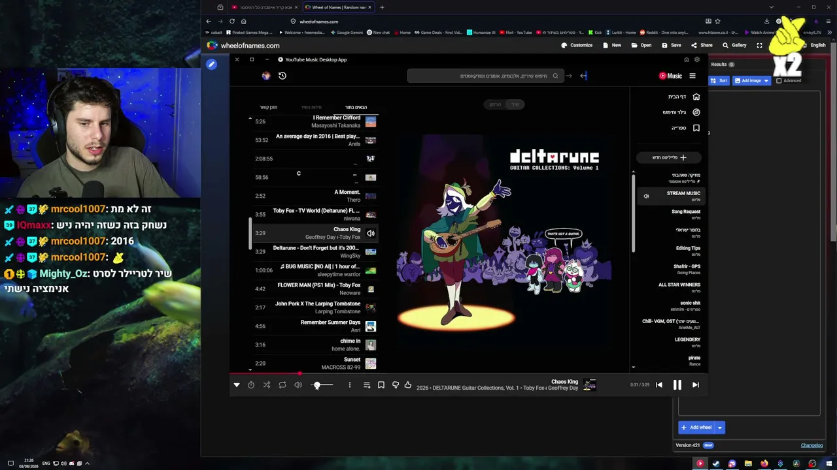Share the wheel in wheelofnames
Image resolution: width=837 pixels, height=470 pixels.
(x=702, y=46)
